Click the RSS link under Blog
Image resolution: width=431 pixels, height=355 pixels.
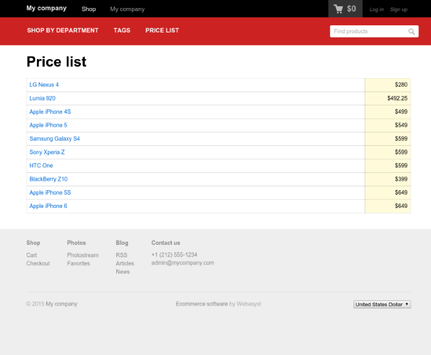click(121, 255)
